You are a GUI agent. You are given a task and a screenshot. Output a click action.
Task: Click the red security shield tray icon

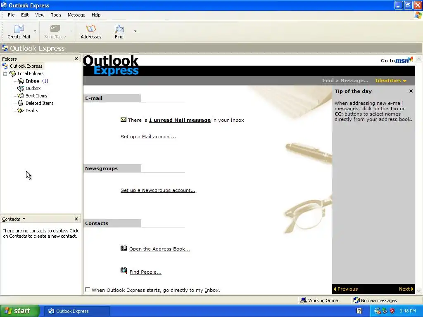coord(392,311)
